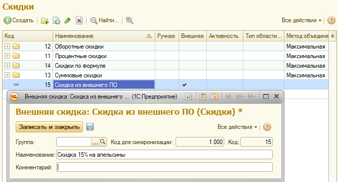Click the Записать и закрыть button
The width and height of the screenshot is (338, 182).
[50, 127]
